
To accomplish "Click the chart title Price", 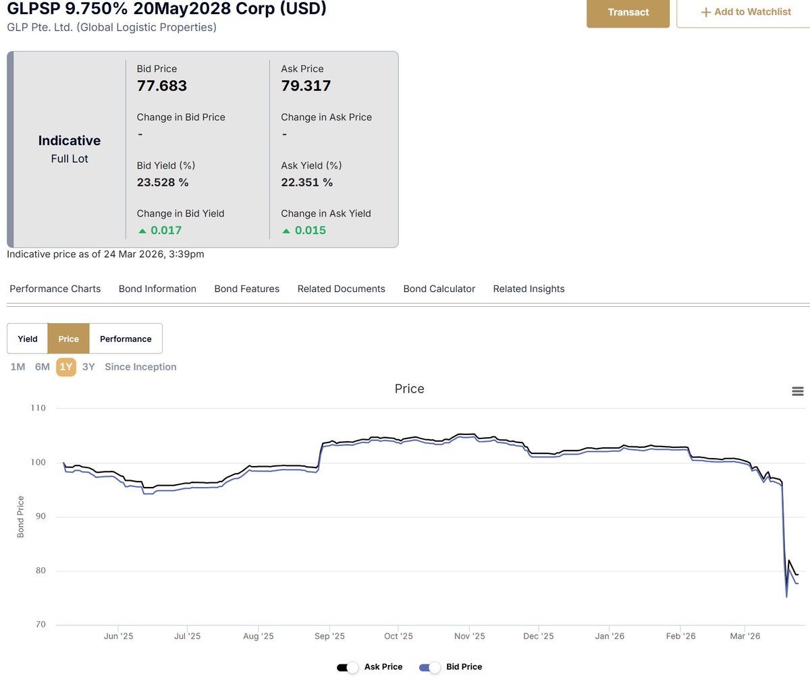I will [410, 389].
